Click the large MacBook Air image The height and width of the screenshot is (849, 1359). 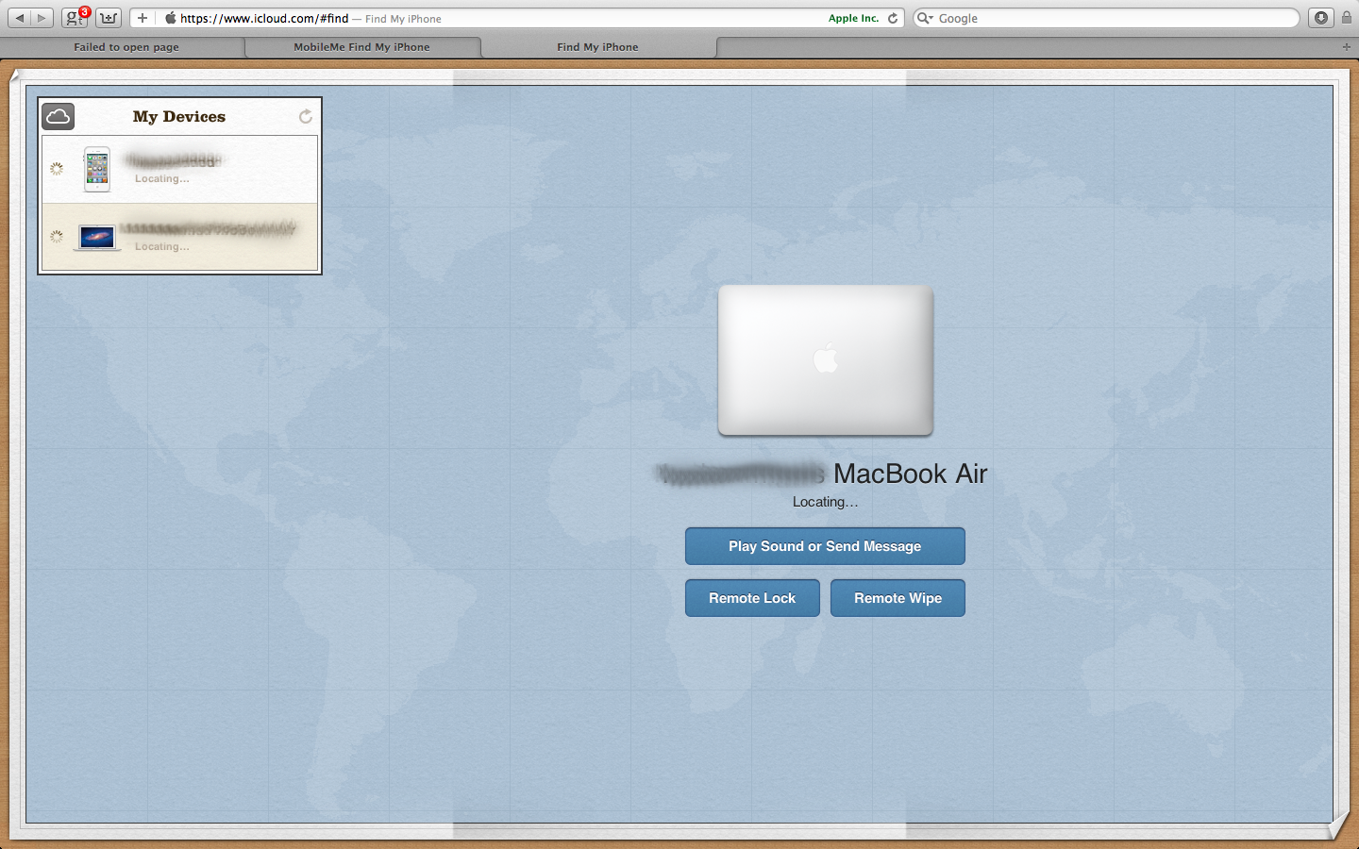[826, 360]
